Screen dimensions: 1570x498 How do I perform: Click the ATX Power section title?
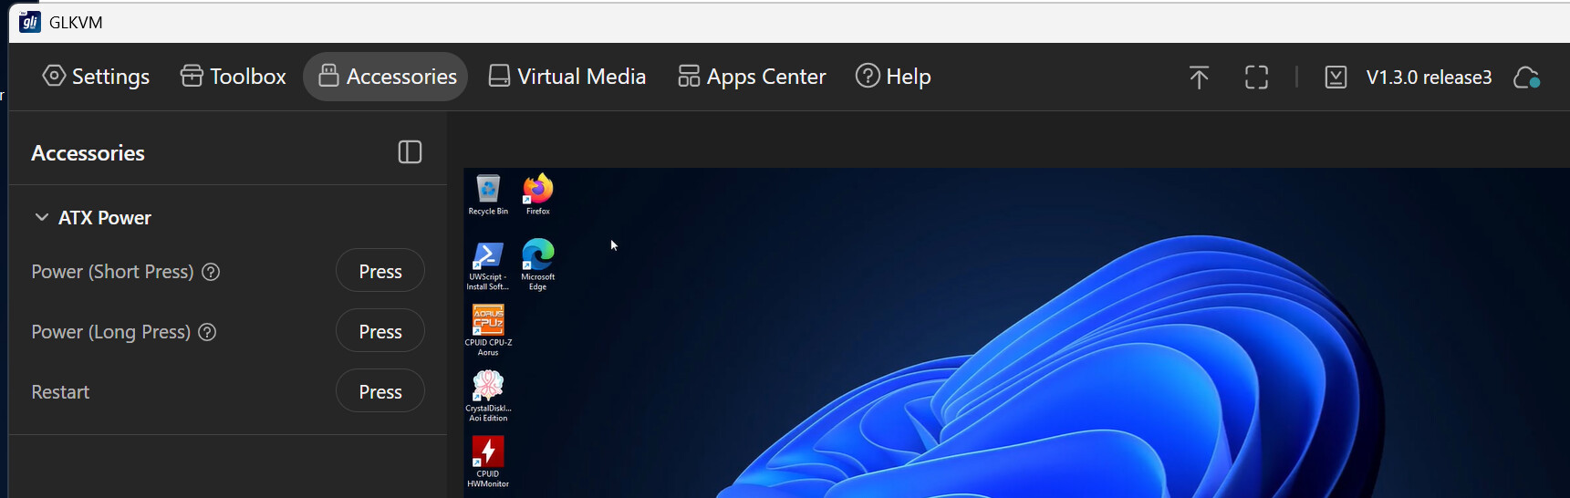(105, 218)
